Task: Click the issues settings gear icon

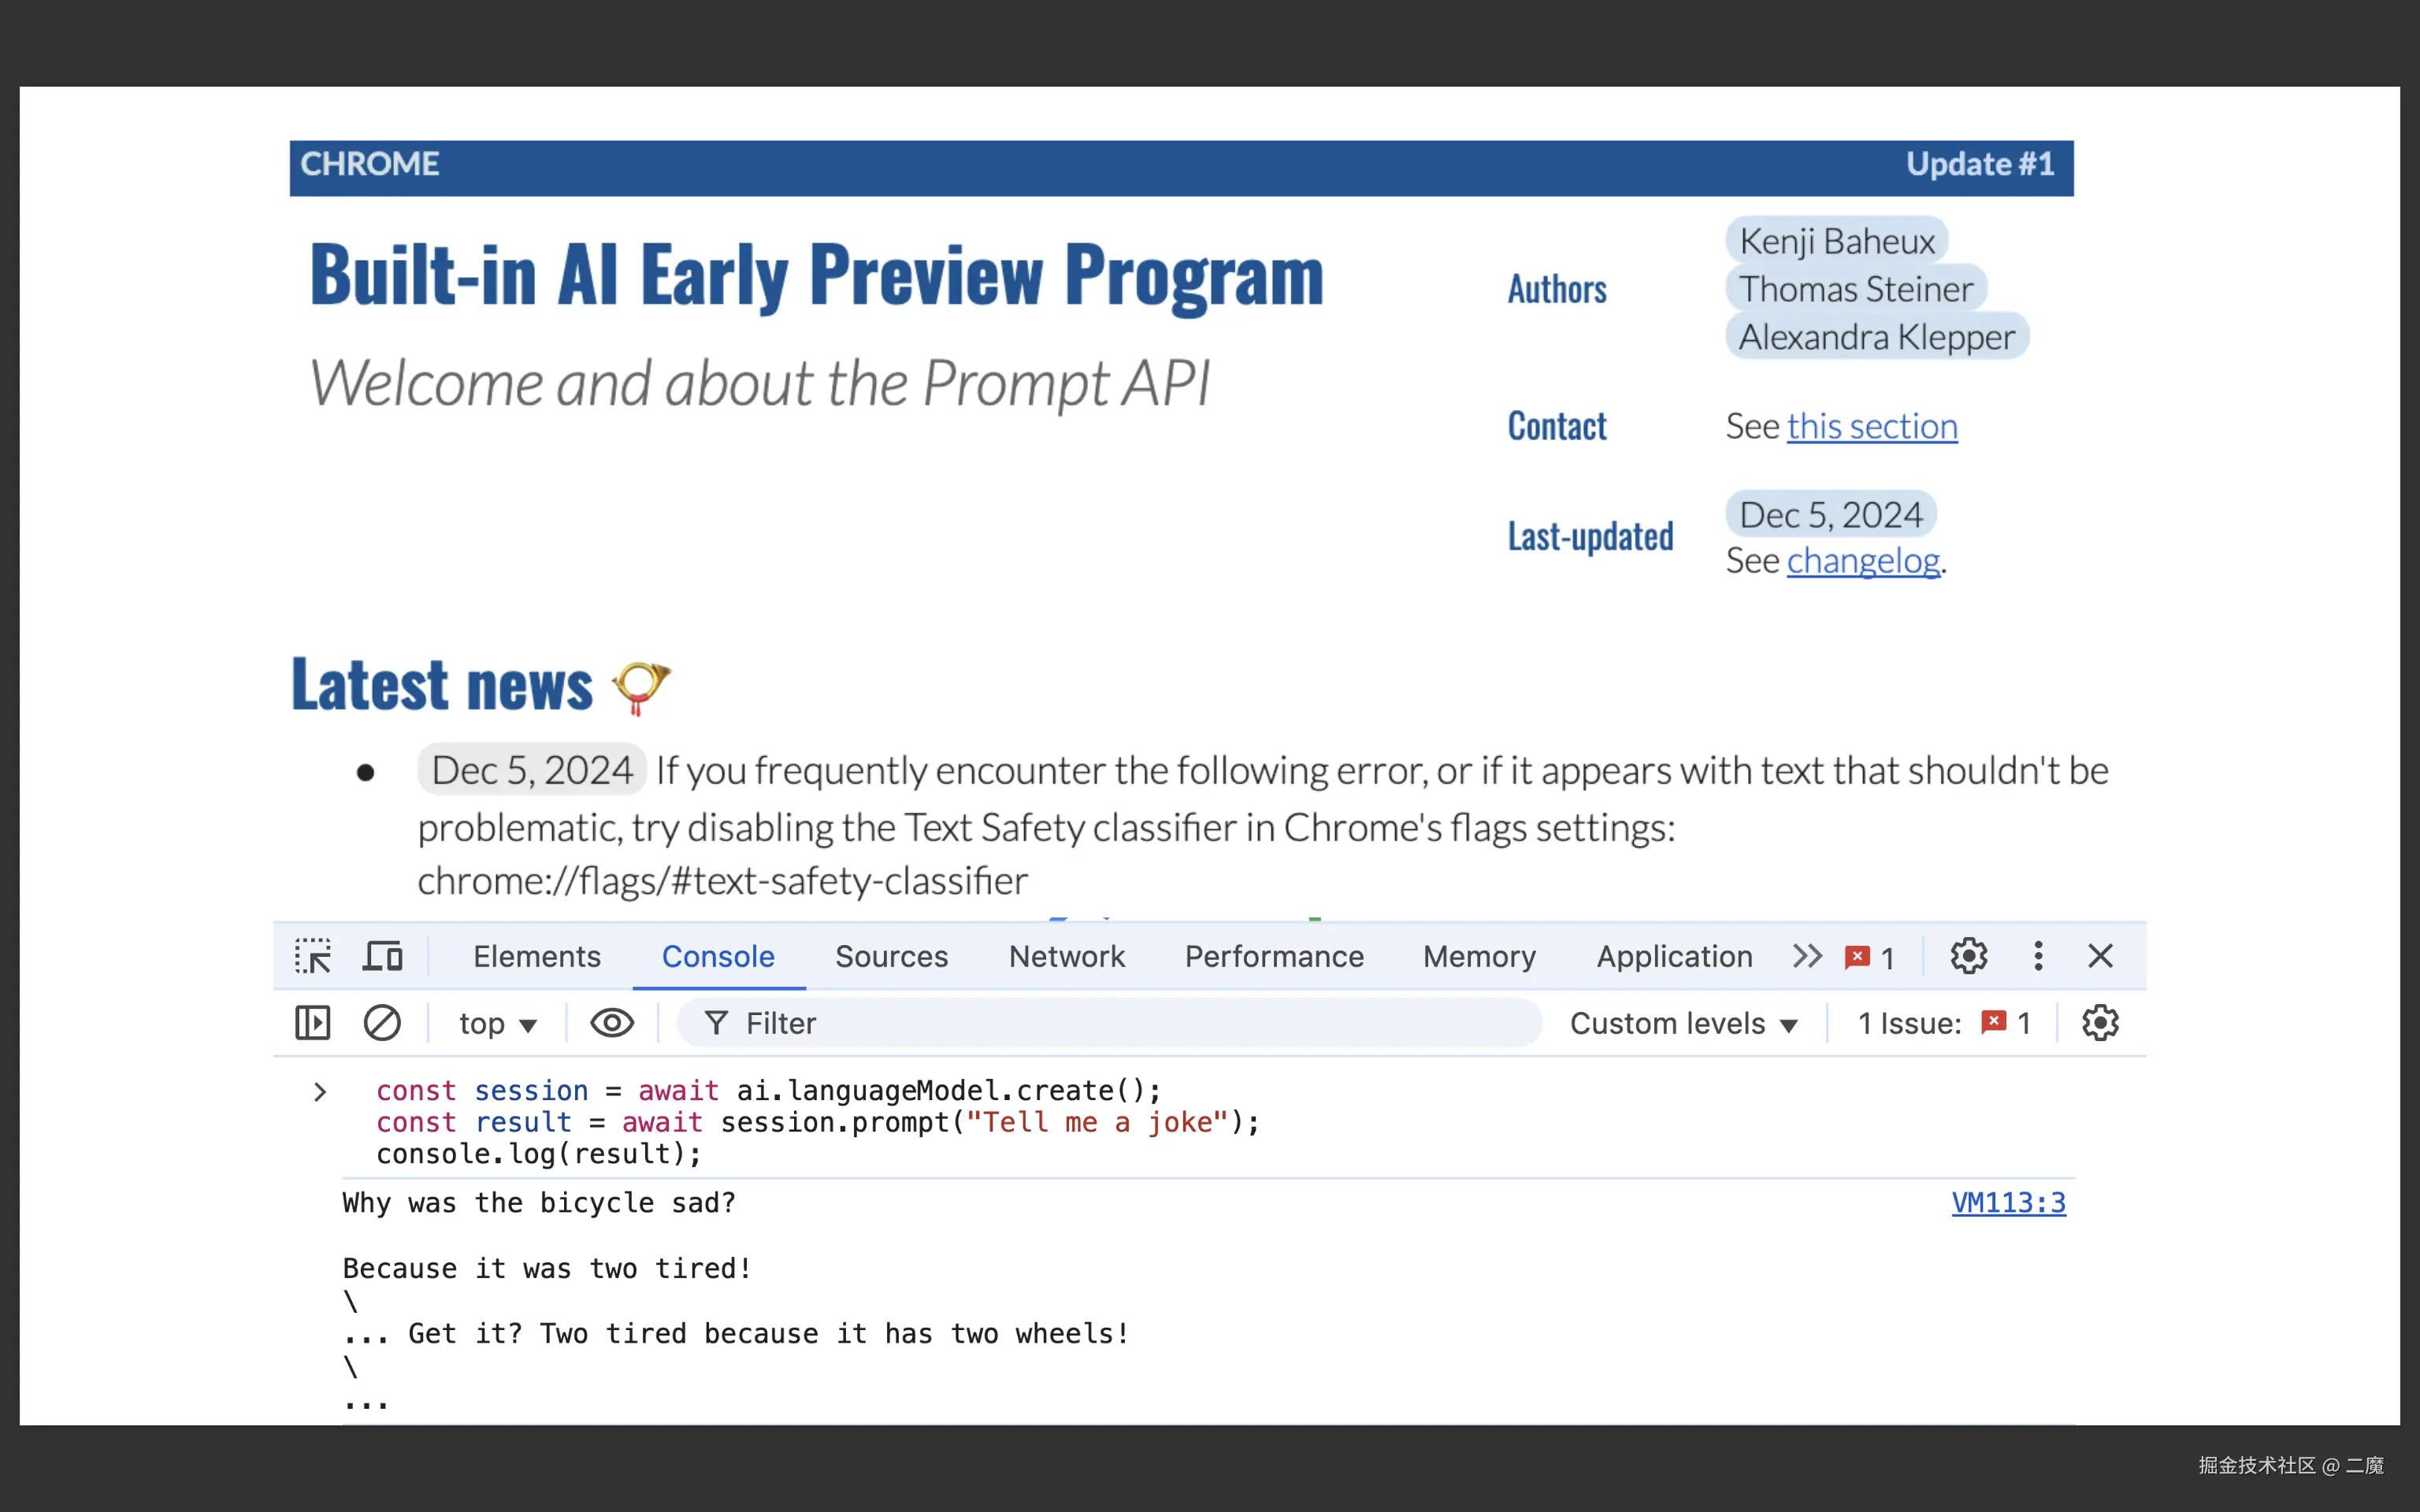Action: coord(2101,1022)
